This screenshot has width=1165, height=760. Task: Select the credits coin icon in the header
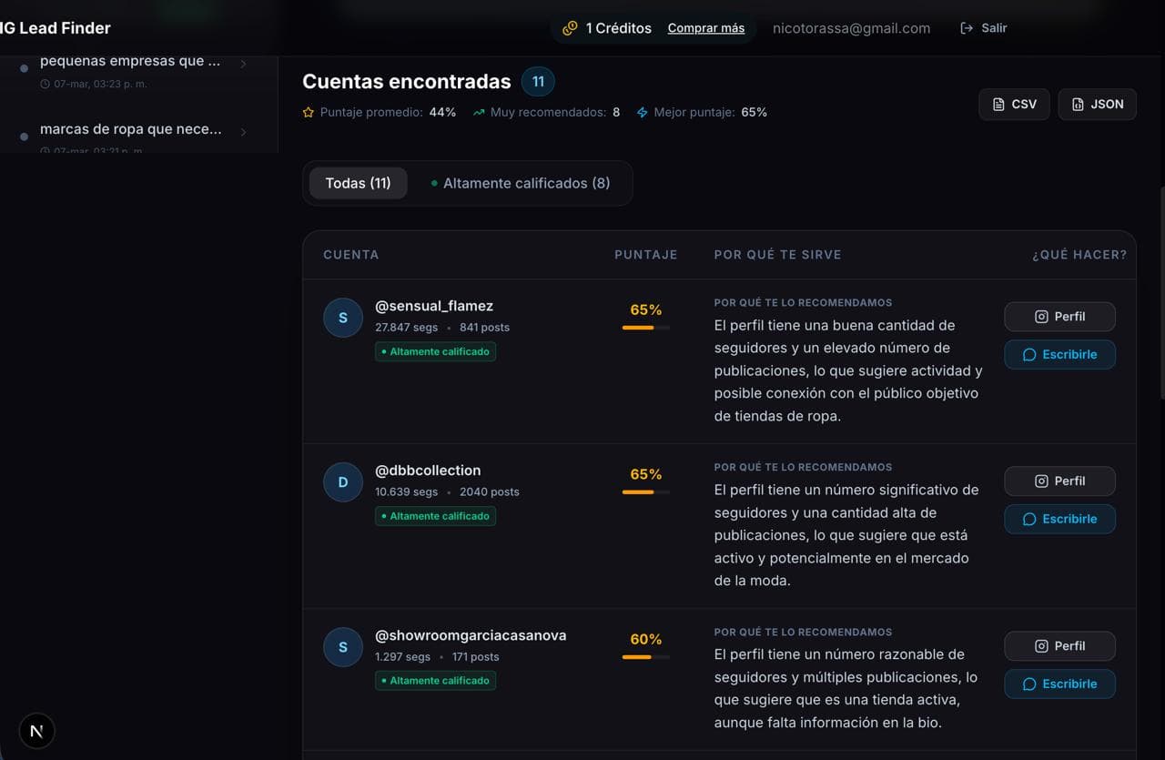tap(571, 28)
